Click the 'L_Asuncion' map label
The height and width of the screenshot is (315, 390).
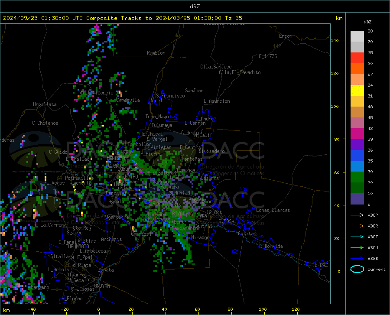tap(217, 101)
